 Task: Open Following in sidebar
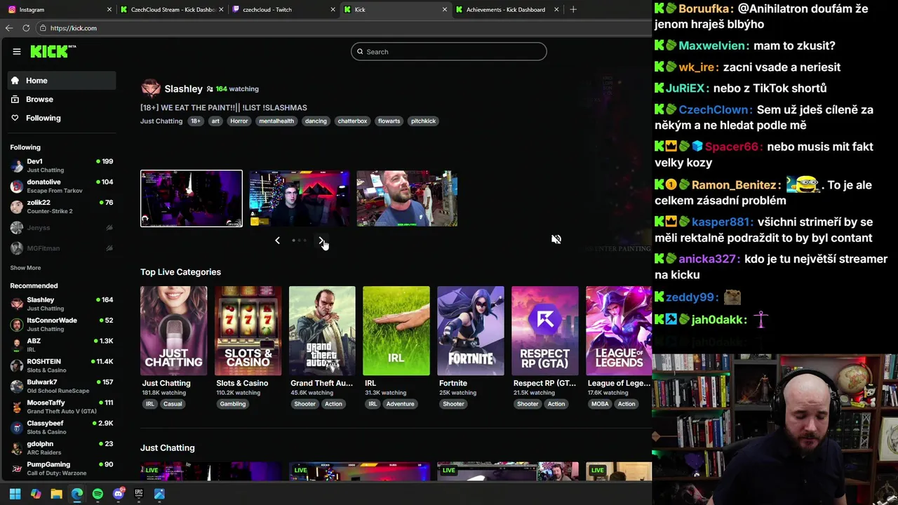pyautogui.click(x=62, y=118)
